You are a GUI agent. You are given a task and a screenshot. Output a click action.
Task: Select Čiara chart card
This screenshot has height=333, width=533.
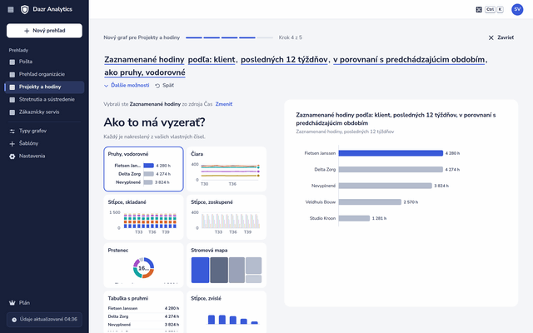pos(227,169)
